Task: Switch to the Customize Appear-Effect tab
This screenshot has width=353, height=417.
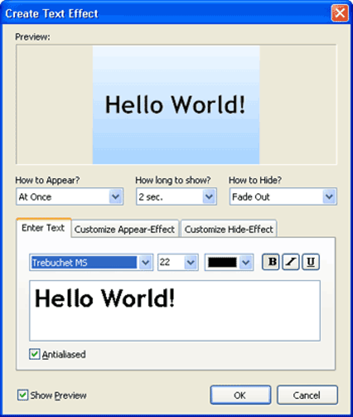Action: (x=125, y=229)
